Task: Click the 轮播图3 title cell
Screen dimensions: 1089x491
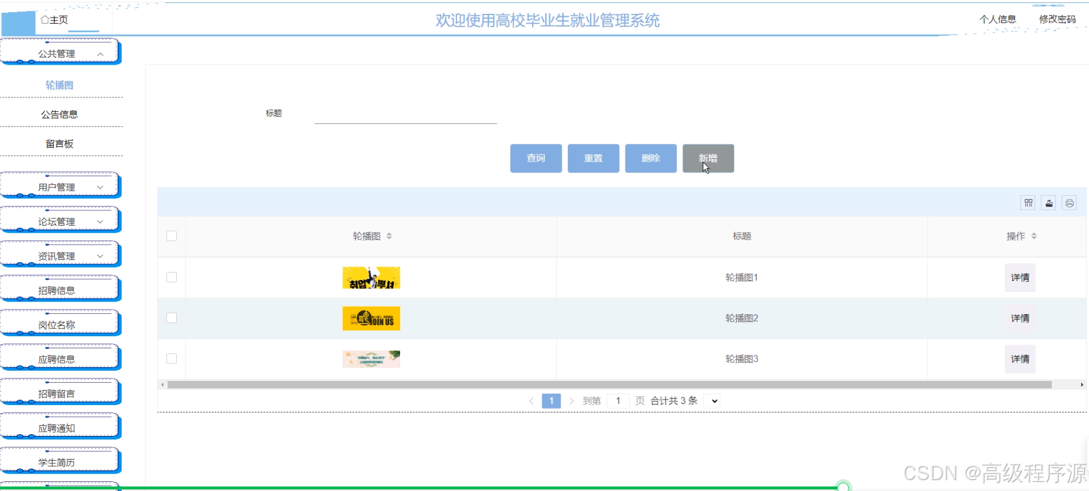Action: point(742,359)
